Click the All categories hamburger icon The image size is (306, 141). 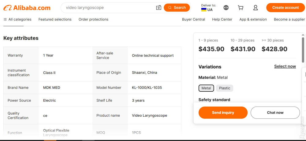5,19
